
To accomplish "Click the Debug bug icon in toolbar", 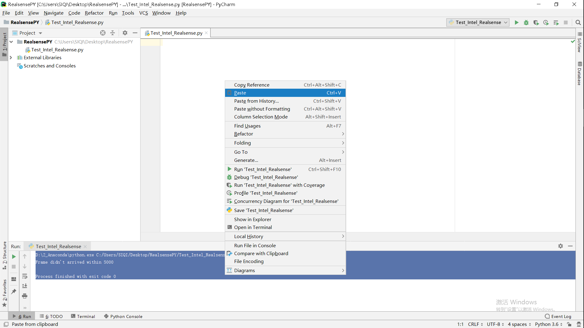I will 526,22.
